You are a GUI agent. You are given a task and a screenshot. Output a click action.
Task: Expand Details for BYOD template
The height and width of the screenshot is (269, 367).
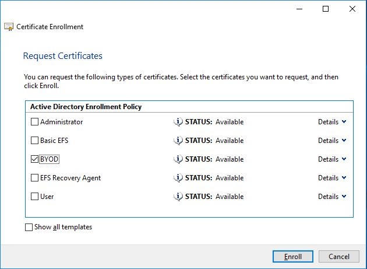tap(332, 159)
